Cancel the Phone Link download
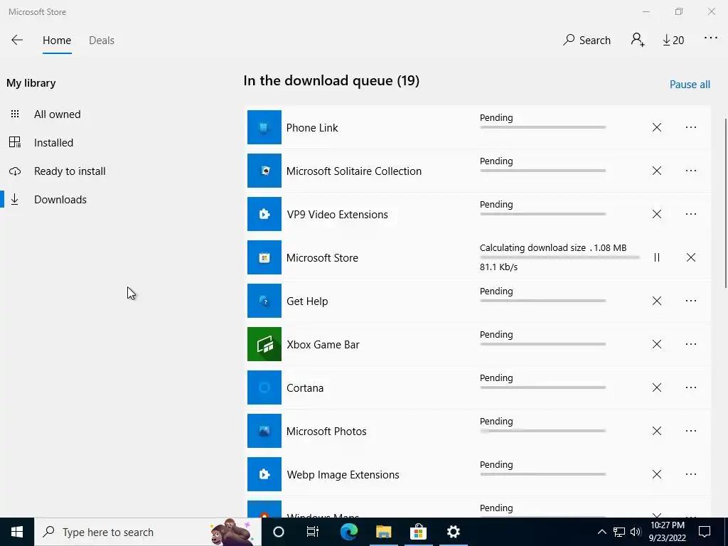This screenshot has width=728, height=546. coord(656,127)
